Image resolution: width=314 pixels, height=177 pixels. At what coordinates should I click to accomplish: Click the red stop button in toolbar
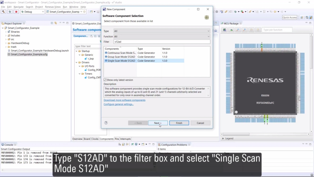[16, 11]
